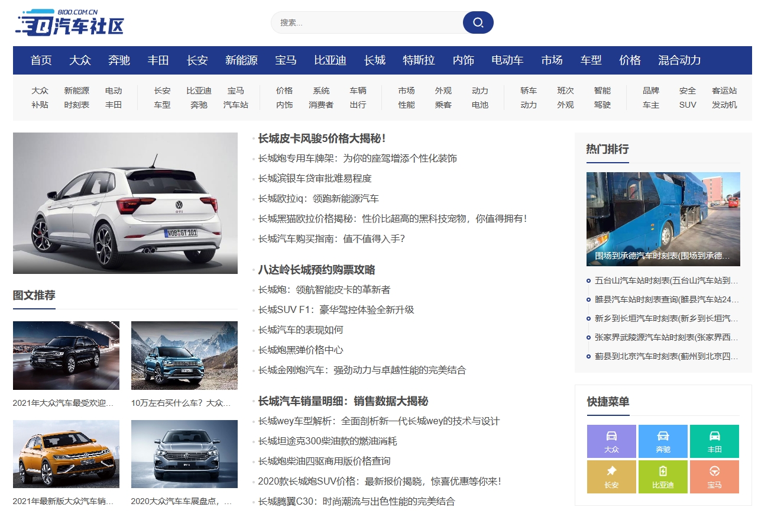Click the 图文推荐 section heading
The image size is (771, 523).
click(34, 295)
